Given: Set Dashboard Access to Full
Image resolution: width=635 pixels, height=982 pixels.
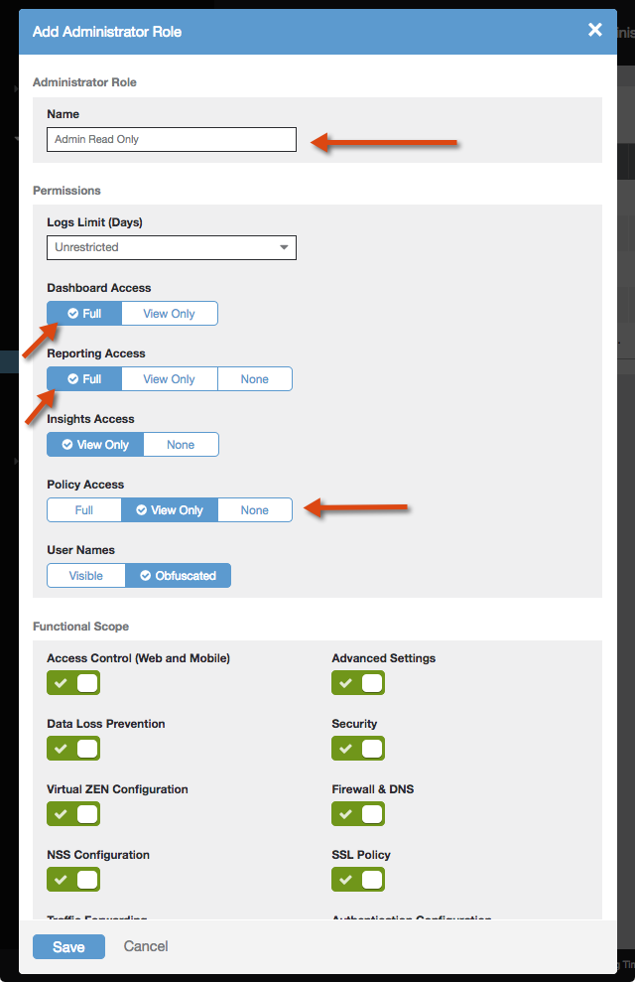Looking at the screenshot, I should pyautogui.click(x=84, y=314).
